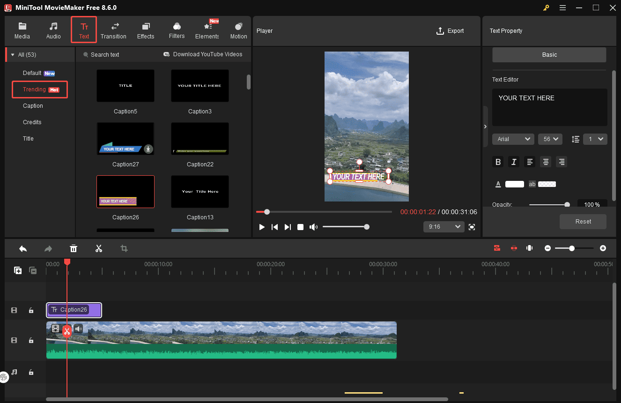
Task: Lock the Caption26 text track
Action: (31, 310)
